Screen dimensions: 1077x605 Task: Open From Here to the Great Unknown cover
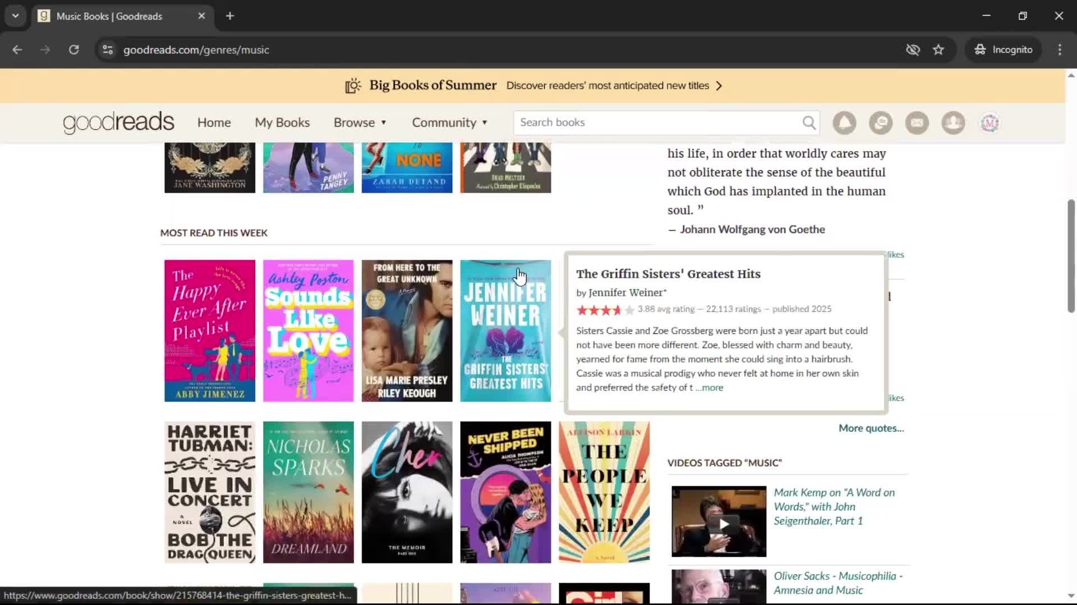point(407,331)
